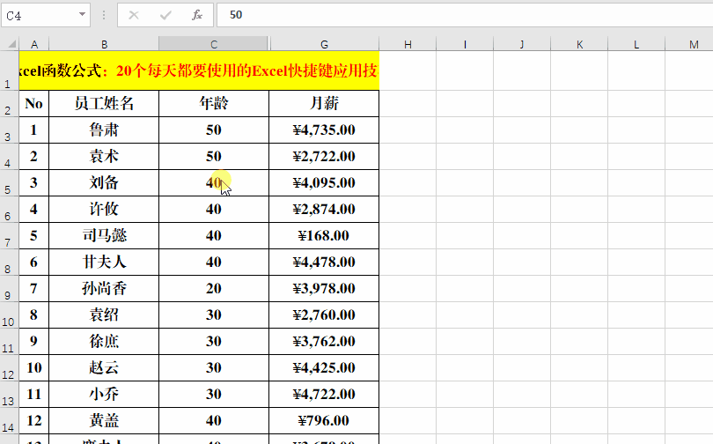Select row 10 header
Viewport: 713px width, 444px height.
(8, 315)
